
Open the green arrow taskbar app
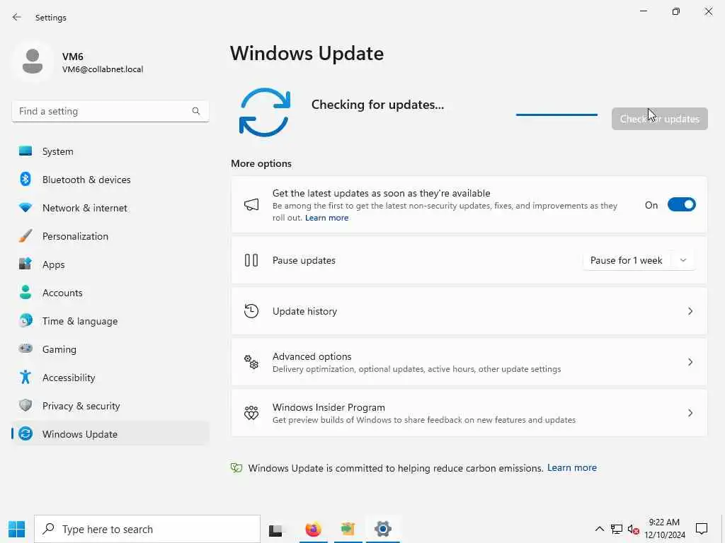pyautogui.click(x=348, y=529)
